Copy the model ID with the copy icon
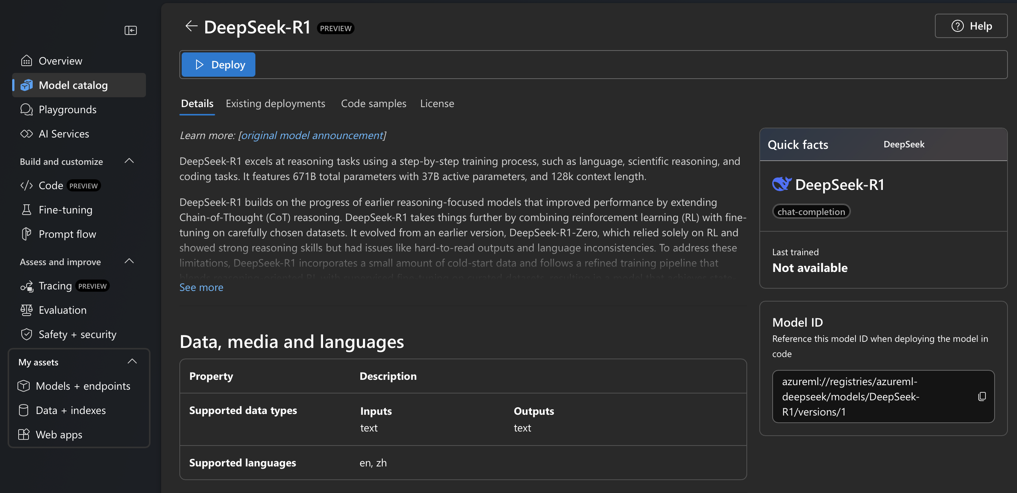Image resolution: width=1017 pixels, height=493 pixels. tap(982, 396)
